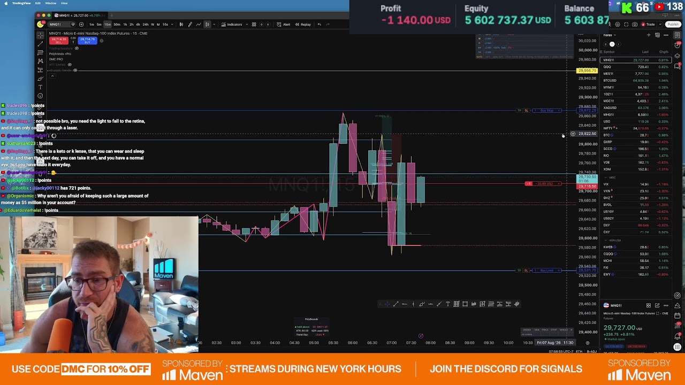
Task: Select the trend line drawing tool
Action: [x=40, y=44]
